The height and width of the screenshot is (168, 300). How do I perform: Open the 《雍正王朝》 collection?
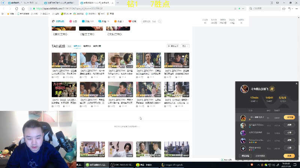pyautogui.click(x=87, y=34)
